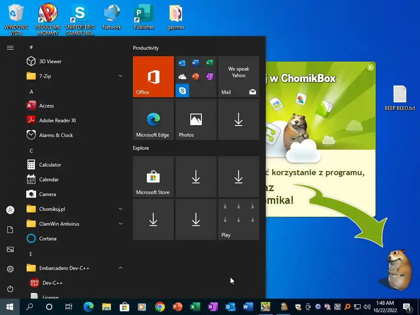Launch Cortana from app list
This screenshot has height=315, width=420.
(48, 238)
